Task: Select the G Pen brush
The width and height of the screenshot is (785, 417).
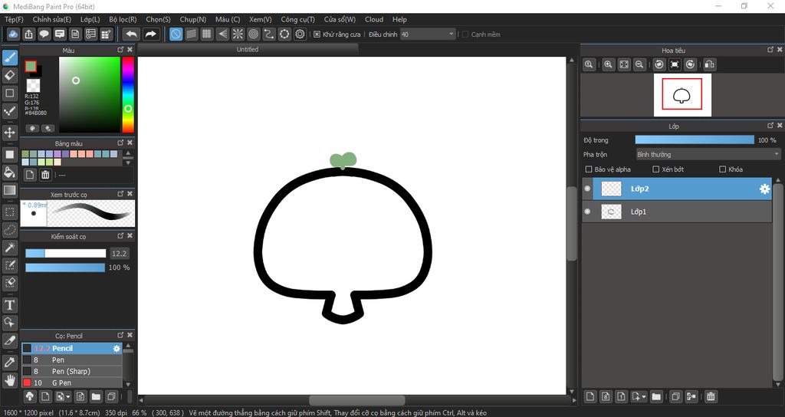Action: coord(71,383)
